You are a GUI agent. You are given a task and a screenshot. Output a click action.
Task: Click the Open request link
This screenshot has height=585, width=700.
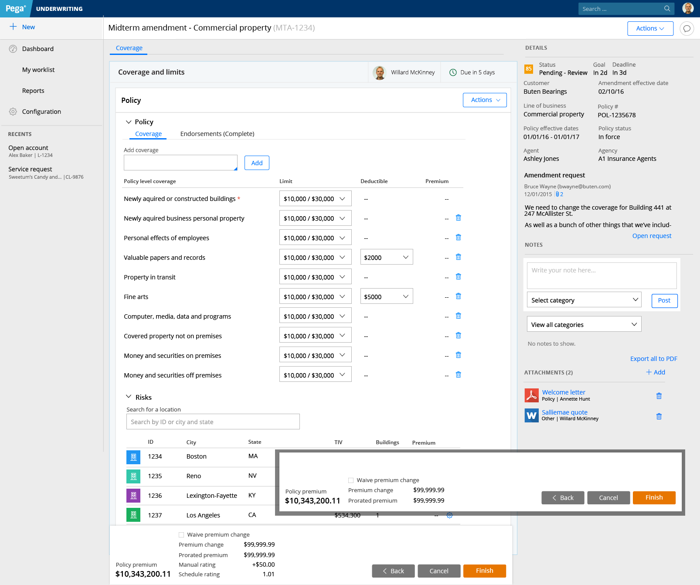point(652,236)
